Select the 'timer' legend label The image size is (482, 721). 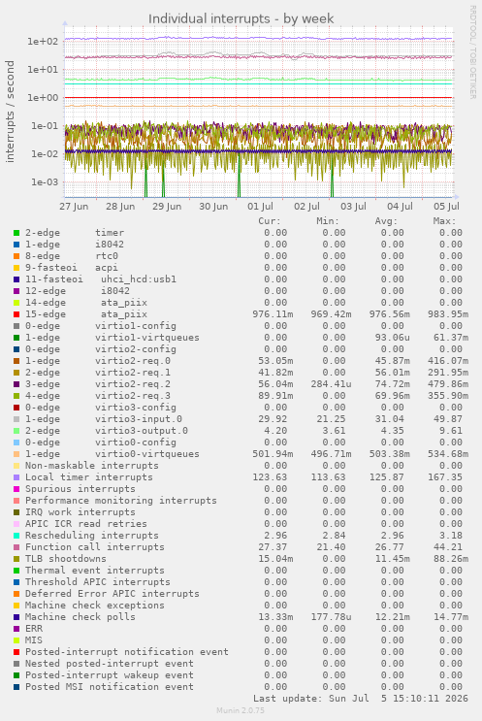[110, 233]
